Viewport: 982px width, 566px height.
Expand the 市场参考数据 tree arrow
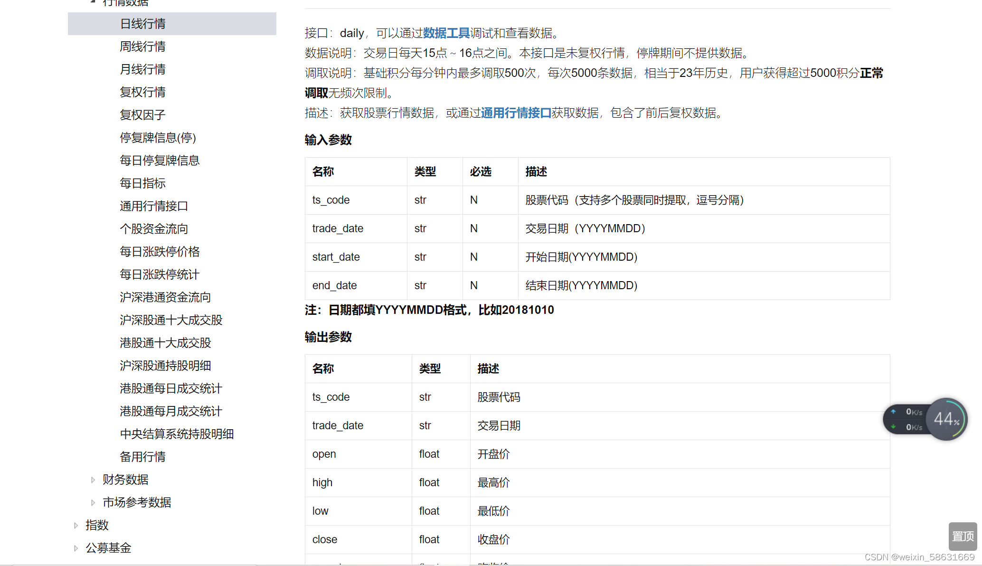[x=93, y=503]
